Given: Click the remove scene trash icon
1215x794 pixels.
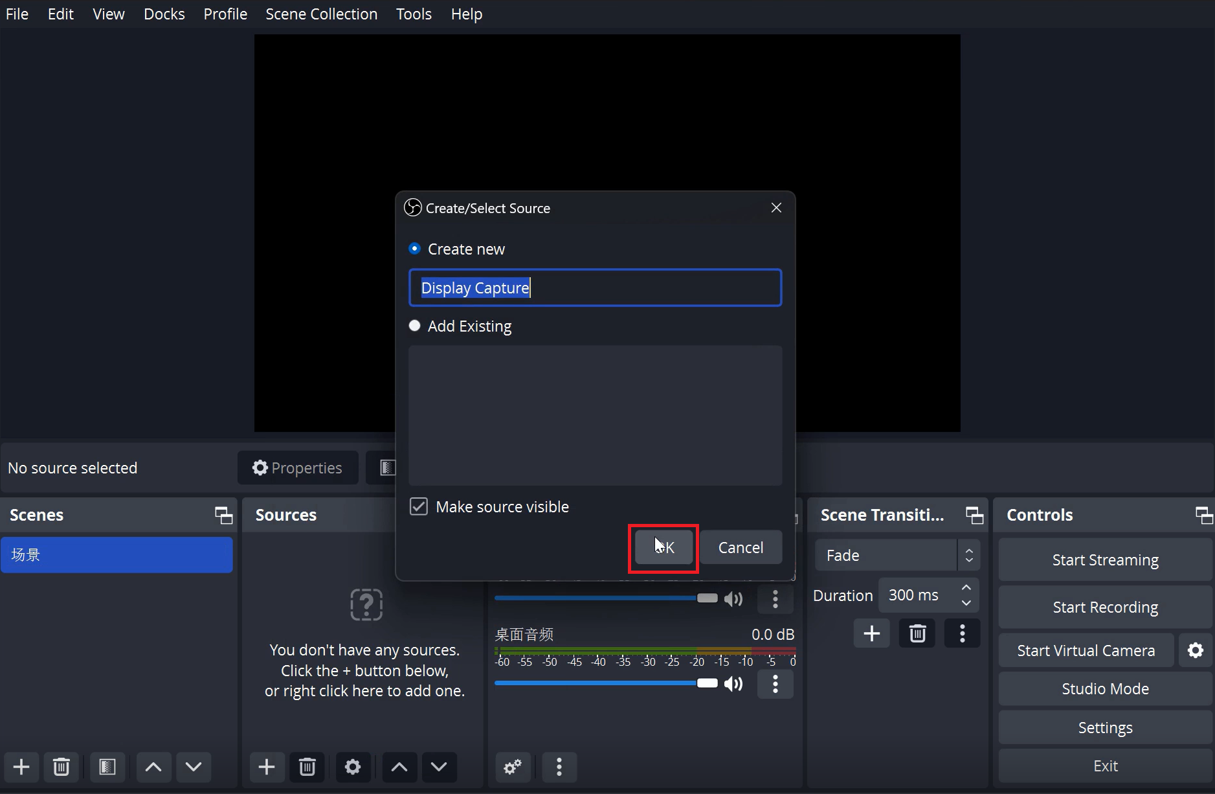Looking at the screenshot, I should (x=61, y=767).
